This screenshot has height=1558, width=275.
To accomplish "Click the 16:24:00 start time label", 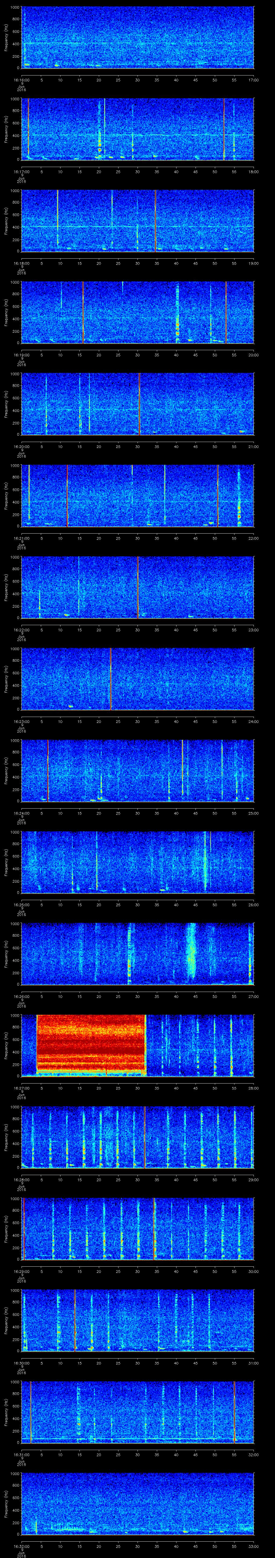I will click(21, 813).
